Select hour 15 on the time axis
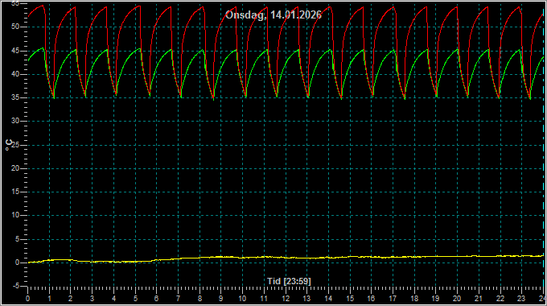This screenshot has height=306, width=547. [x=350, y=299]
